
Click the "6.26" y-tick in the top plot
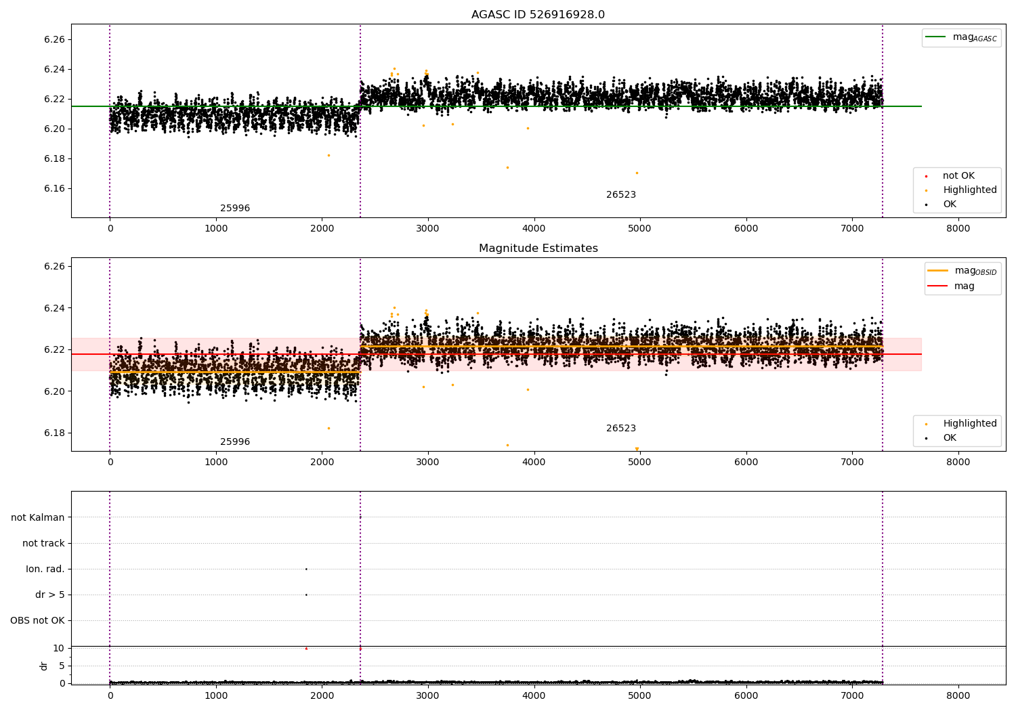(x=54, y=40)
